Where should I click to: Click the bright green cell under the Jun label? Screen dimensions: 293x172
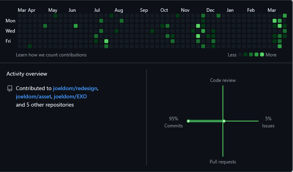(76, 26)
